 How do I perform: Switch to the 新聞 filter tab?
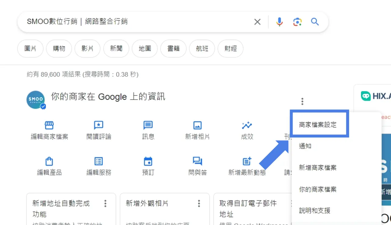tap(116, 48)
